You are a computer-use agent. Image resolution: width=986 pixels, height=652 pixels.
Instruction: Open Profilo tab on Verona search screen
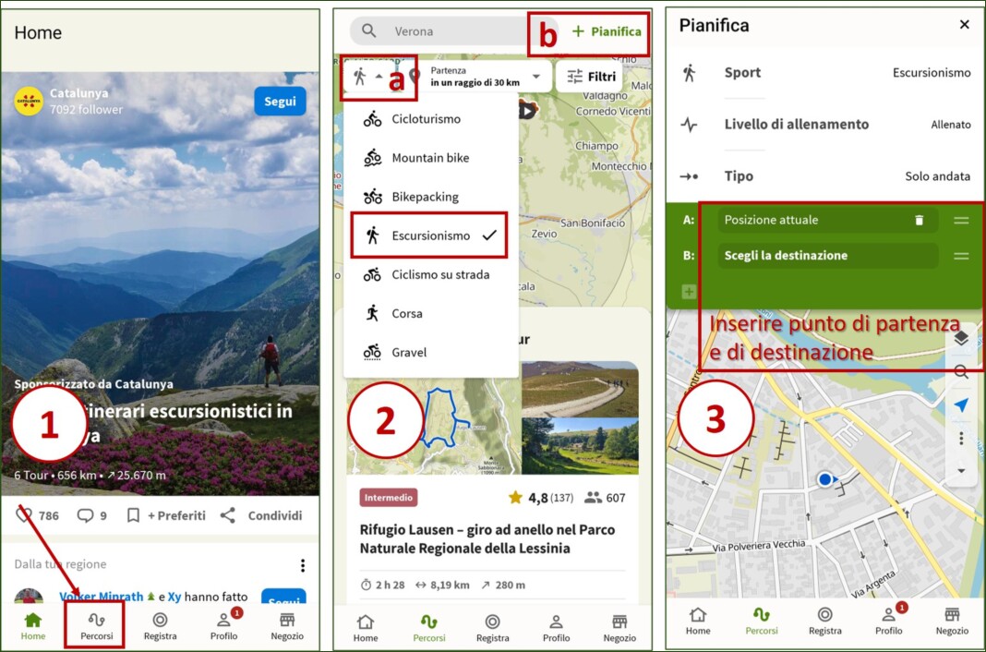[x=557, y=629]
